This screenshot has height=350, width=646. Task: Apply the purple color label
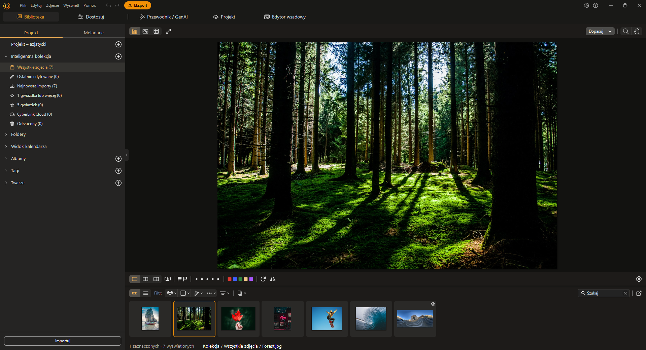pyautogui.click(x=251, y=279)
